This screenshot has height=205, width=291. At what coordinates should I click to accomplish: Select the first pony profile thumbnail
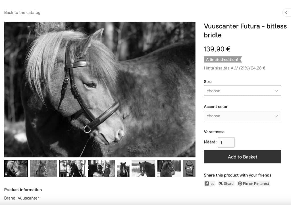coord(16,168)
